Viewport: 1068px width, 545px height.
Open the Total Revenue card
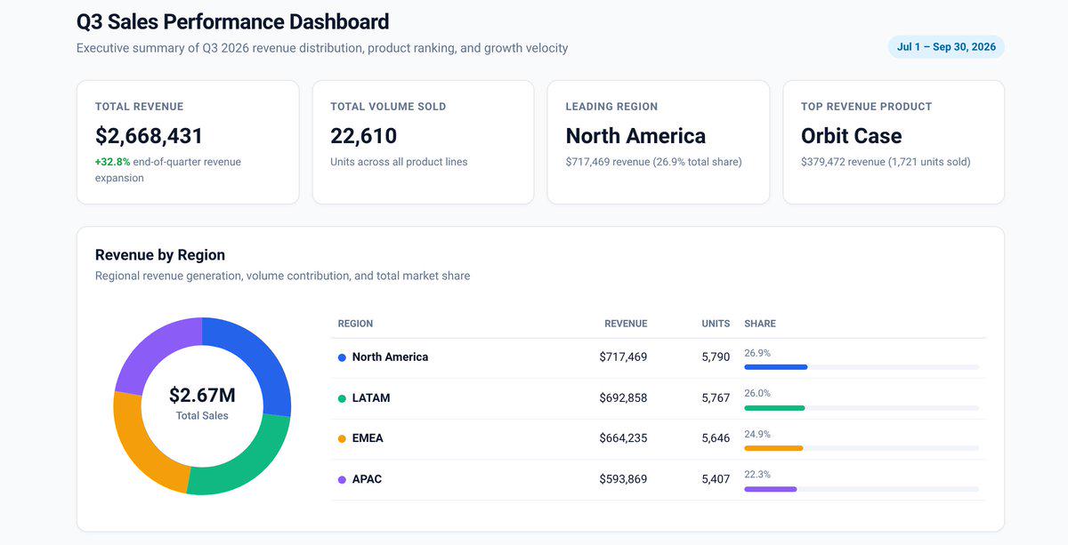188,142
